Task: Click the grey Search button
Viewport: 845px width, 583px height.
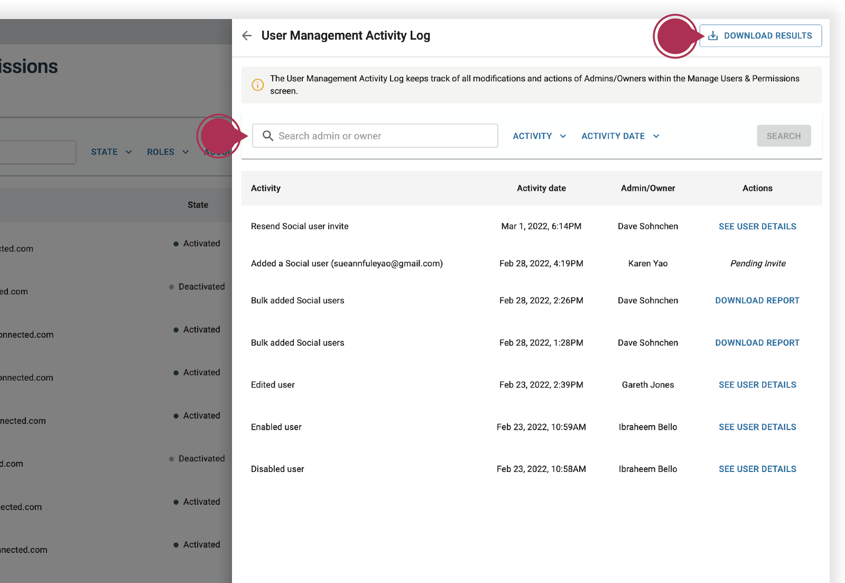Action: coord(784,136)
